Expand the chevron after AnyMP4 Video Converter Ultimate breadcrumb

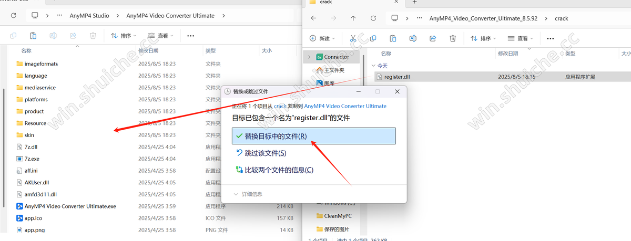tap(223, 16)
